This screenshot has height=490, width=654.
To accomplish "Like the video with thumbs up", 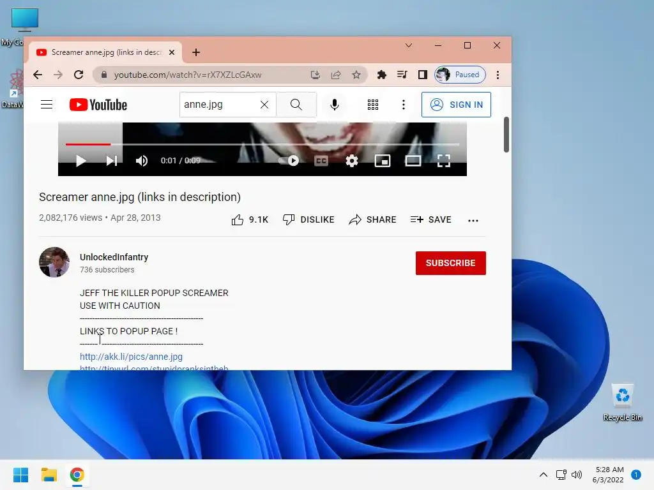I will tap(250, 219).
